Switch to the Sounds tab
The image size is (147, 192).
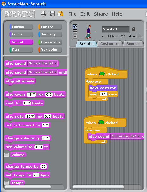133,44
